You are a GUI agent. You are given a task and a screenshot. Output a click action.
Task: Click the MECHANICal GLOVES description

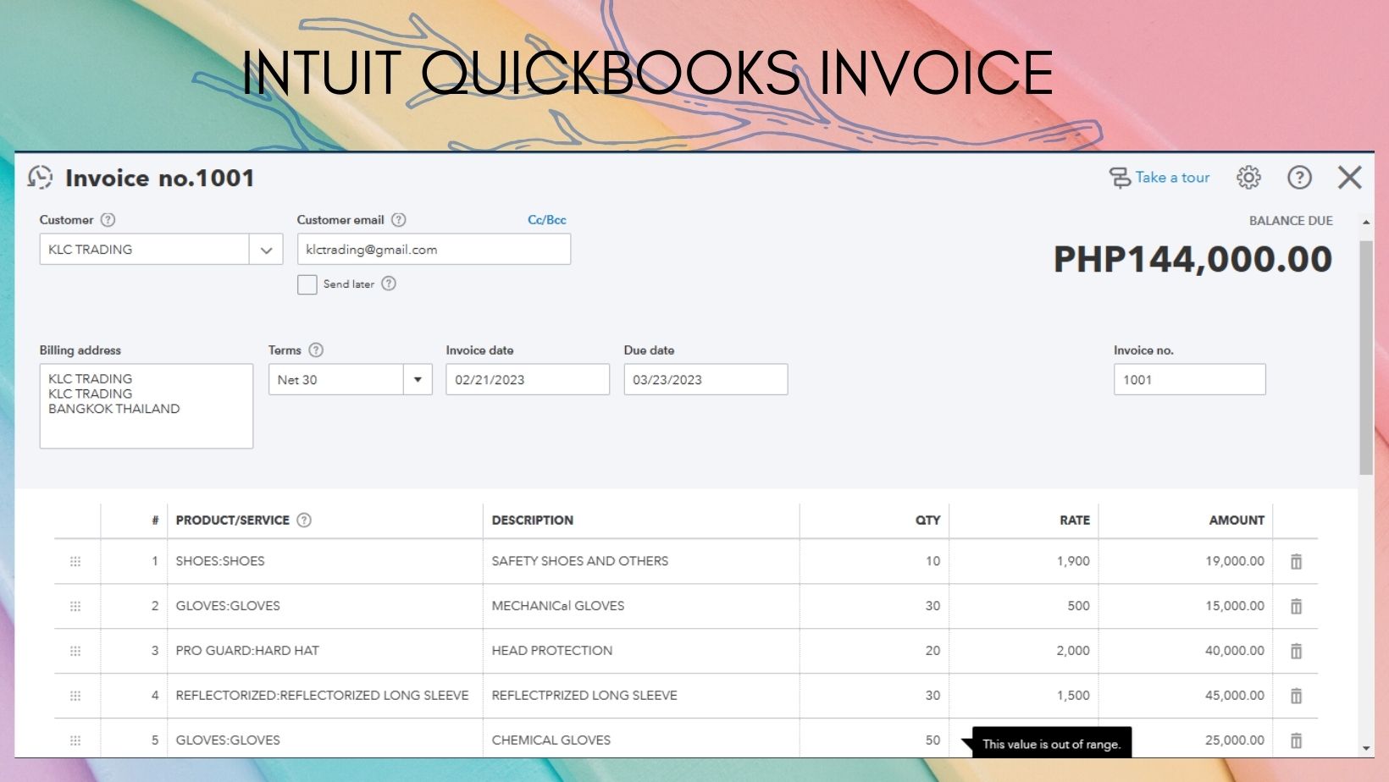(558, 606)
